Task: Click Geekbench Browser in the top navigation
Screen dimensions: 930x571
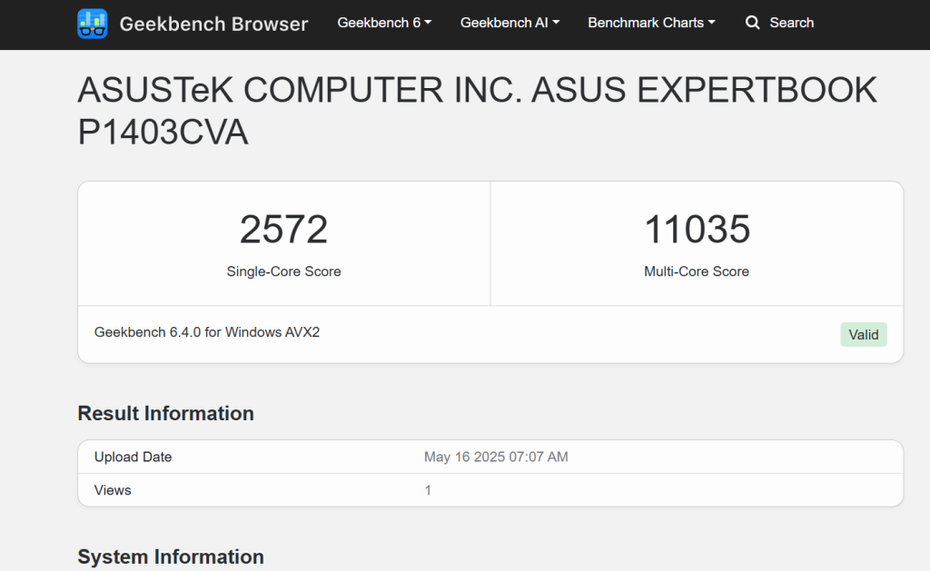Action: (x=213, y=25)
